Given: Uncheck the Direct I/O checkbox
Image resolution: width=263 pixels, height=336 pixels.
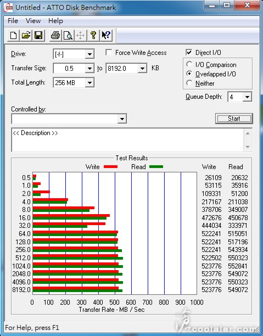Looking at the screenshot, I should (x=189, y=53).
